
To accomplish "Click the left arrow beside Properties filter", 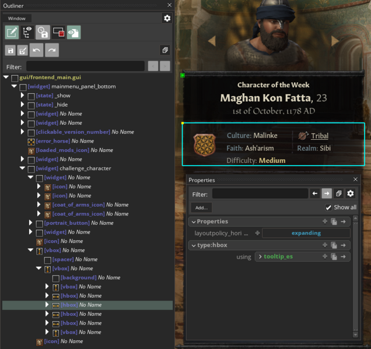I will 315,193.
